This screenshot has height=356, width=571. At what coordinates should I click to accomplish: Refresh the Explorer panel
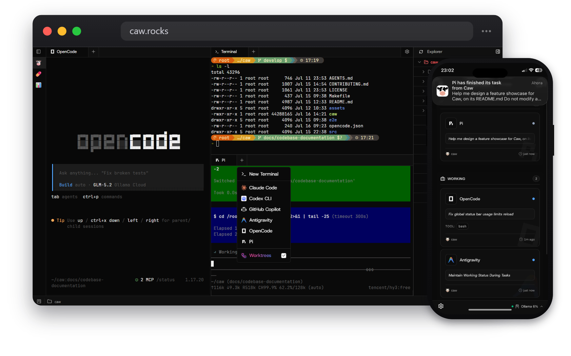[421, 52]
